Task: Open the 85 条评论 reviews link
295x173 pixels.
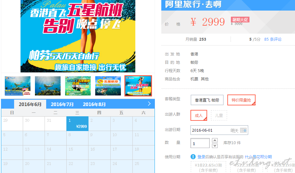Action: pyautogui.click(x=273, y=39)
